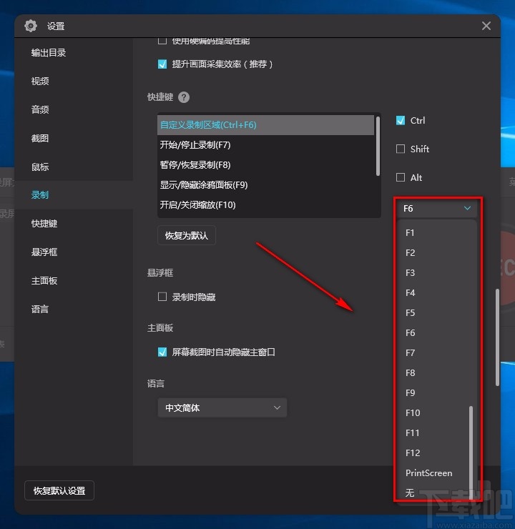Viewport: 515px width, 529px height.
Task: Click the shortcut list scrollbar
Action: point(378,146)
